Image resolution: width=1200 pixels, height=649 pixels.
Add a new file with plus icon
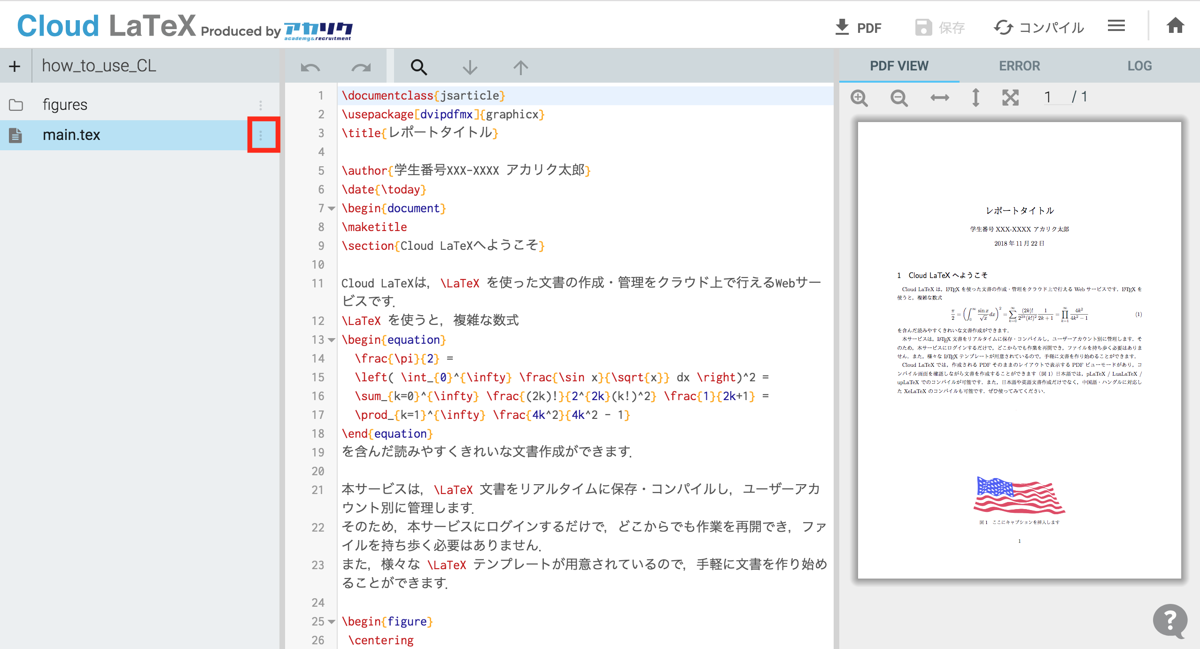[15, 66]
